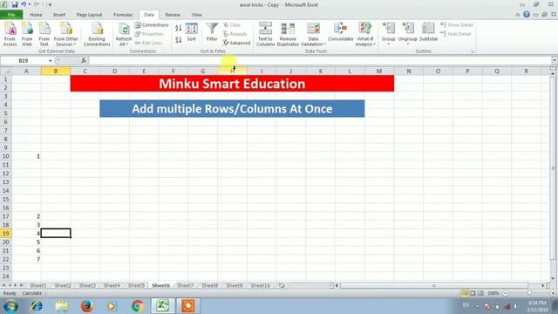Insert Subtotal
The image size is (558, 314).
pos(428,32)
